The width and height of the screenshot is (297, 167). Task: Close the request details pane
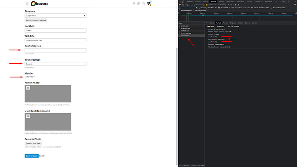click(x=207, y=23)
